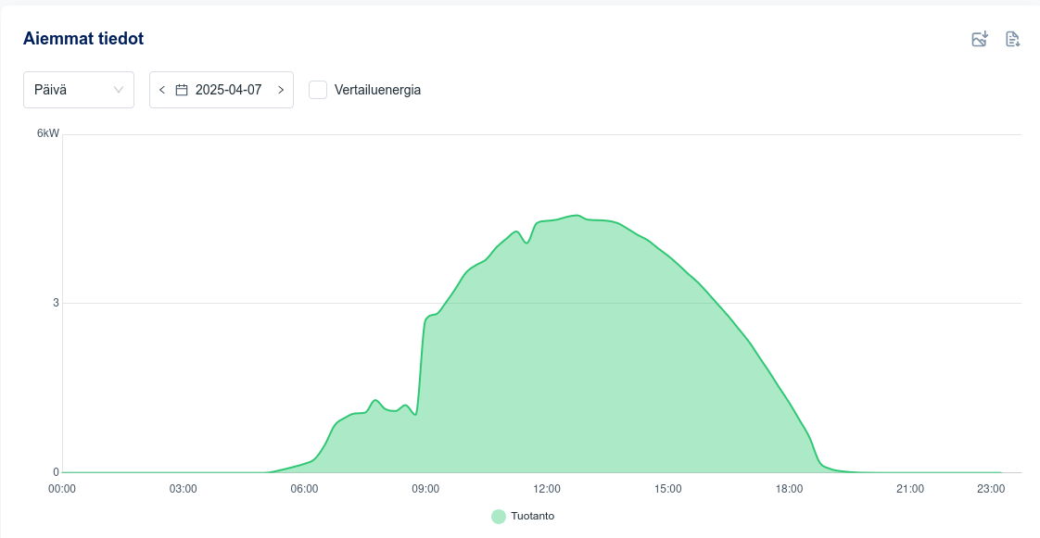
Task: Export chart data with the document icon
Action: 1012,39
